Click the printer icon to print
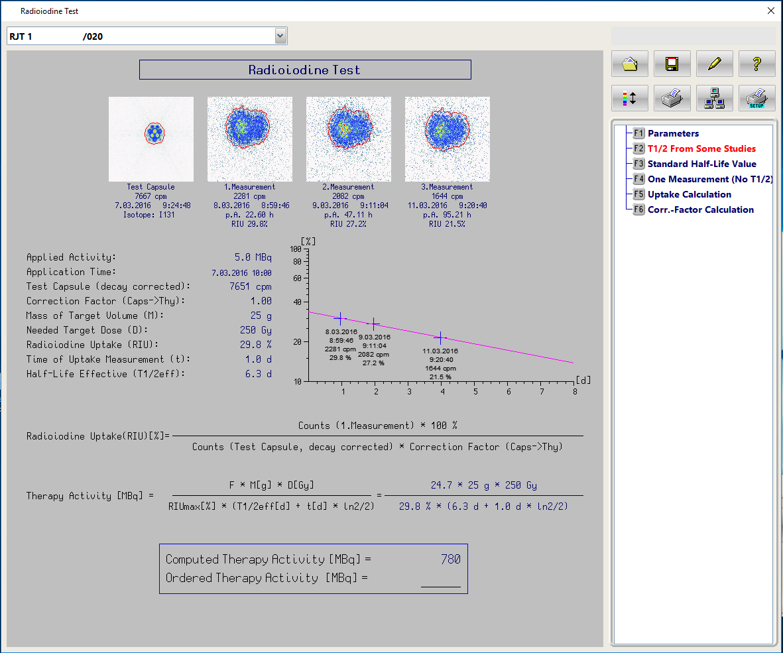Viewport: 783px width, 653px height. [x=672, y=98]
